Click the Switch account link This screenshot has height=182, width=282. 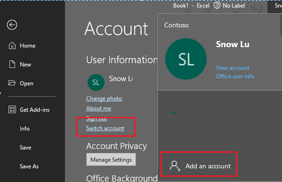coord(105,128)
